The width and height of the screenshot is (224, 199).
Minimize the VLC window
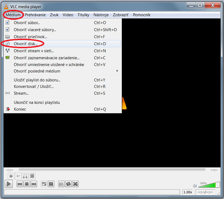[191, 6]
